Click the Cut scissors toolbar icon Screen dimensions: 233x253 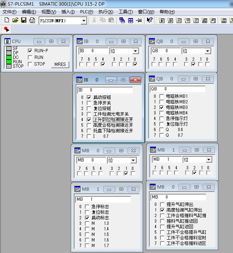click(x=94, y=20)
